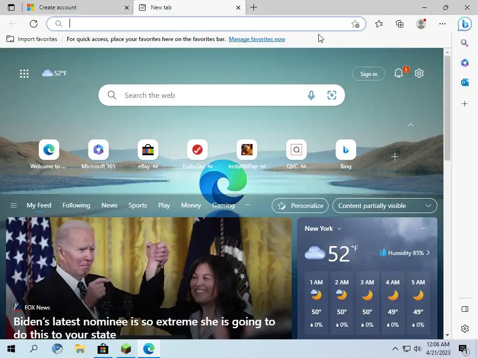Viewport: 478px width, 358px height.
Task: Open File Explorer from taskbar
Action: point(80,349)
